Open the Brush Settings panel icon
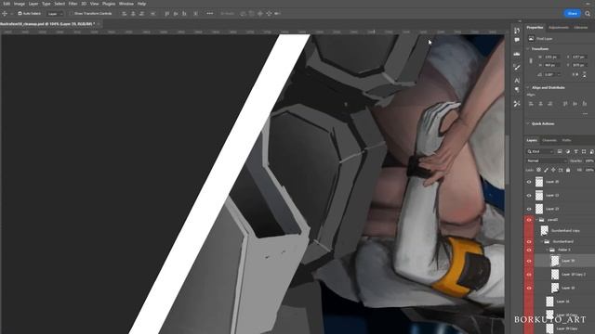 click(517, 68)
